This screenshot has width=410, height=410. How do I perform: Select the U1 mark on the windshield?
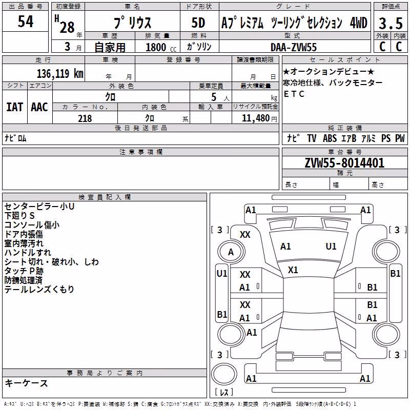pyautogui.click(x=331, y=247)
